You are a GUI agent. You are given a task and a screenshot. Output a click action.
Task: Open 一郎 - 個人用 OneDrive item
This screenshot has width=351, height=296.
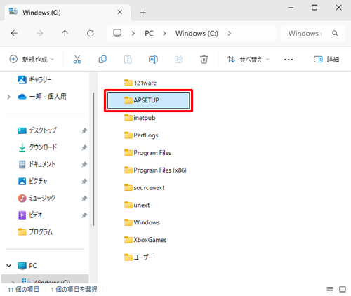(42, 97)
